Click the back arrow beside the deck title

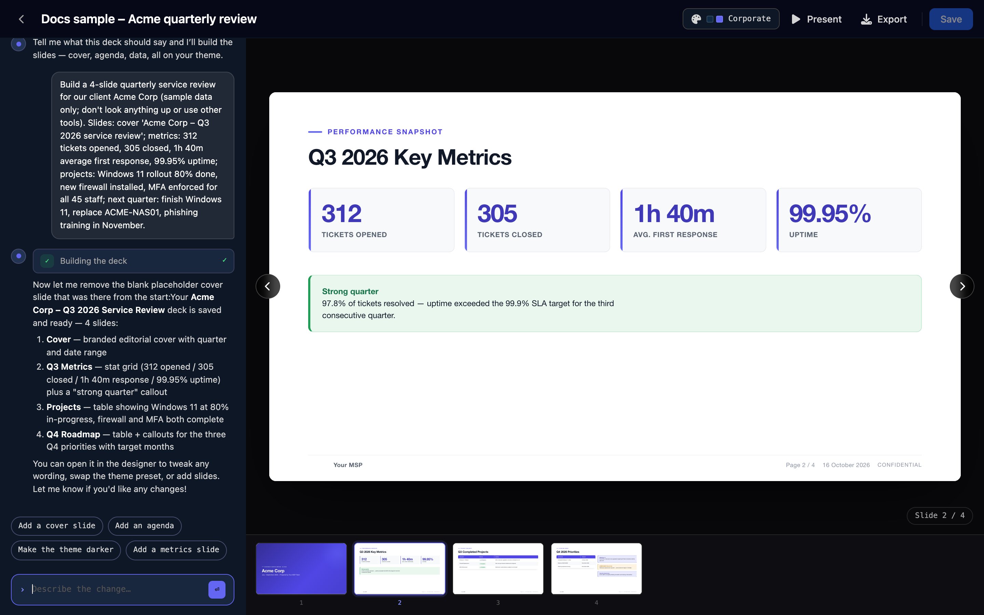22,19
